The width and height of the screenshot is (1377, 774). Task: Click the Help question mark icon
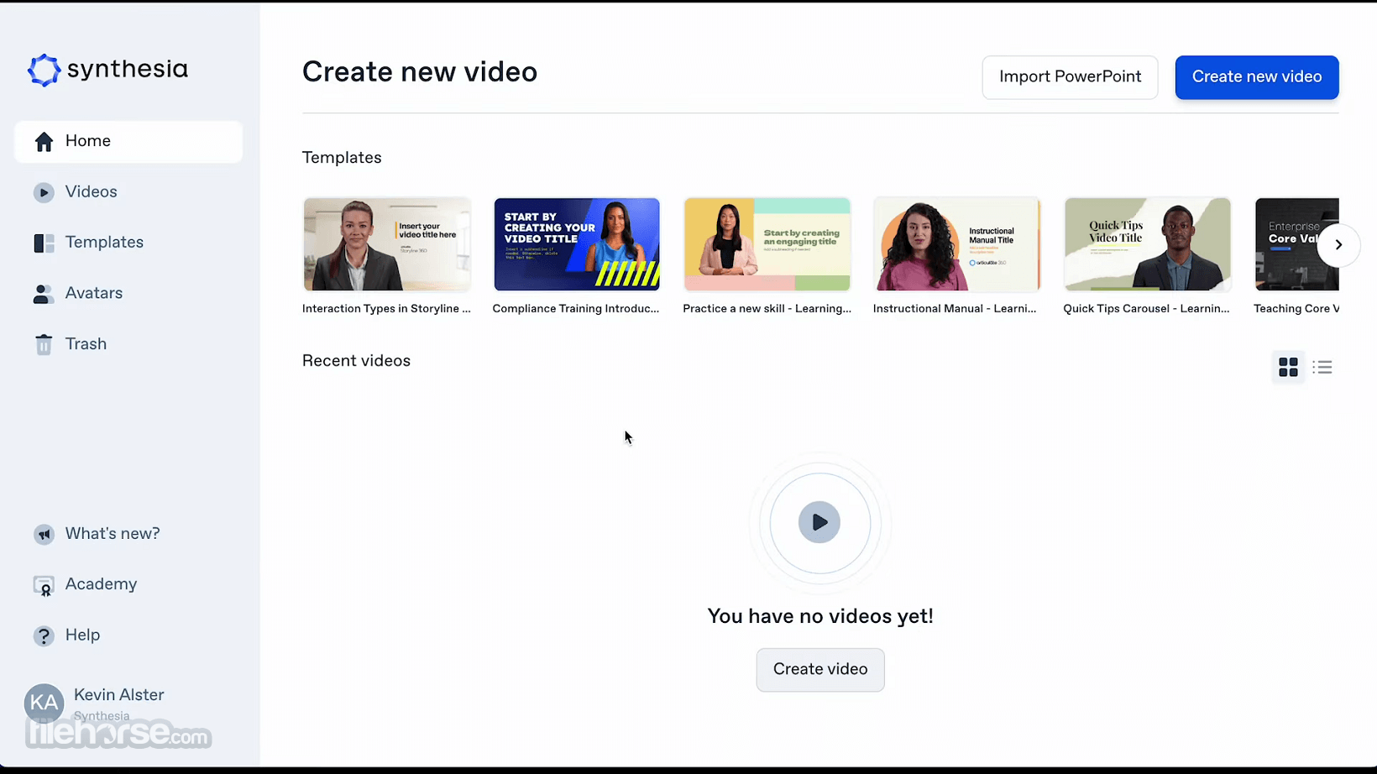tap(44, 636)
